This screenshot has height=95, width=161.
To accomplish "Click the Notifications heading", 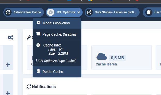I will [44, 87].
